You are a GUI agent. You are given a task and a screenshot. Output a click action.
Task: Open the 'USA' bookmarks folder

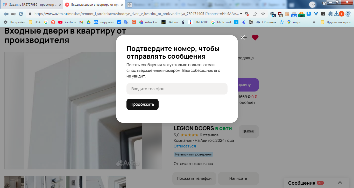(x=35, y=22)
